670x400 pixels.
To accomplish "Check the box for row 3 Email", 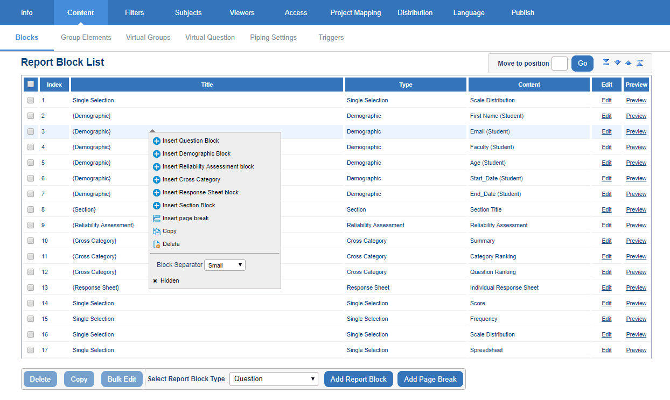I will (x=31, y=131).
